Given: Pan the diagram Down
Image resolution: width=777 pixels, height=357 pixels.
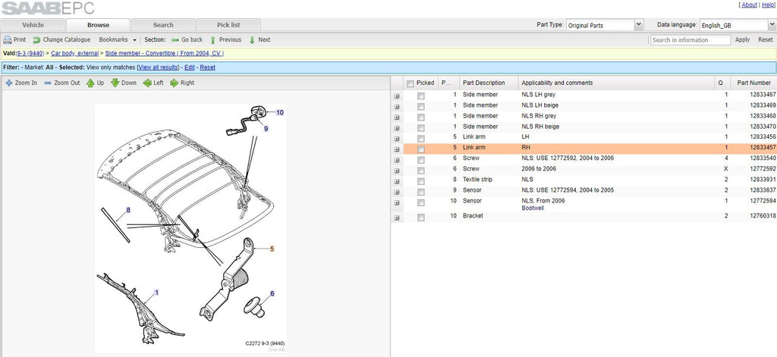Looking at the screenshot, I should [x=124, y=83].
